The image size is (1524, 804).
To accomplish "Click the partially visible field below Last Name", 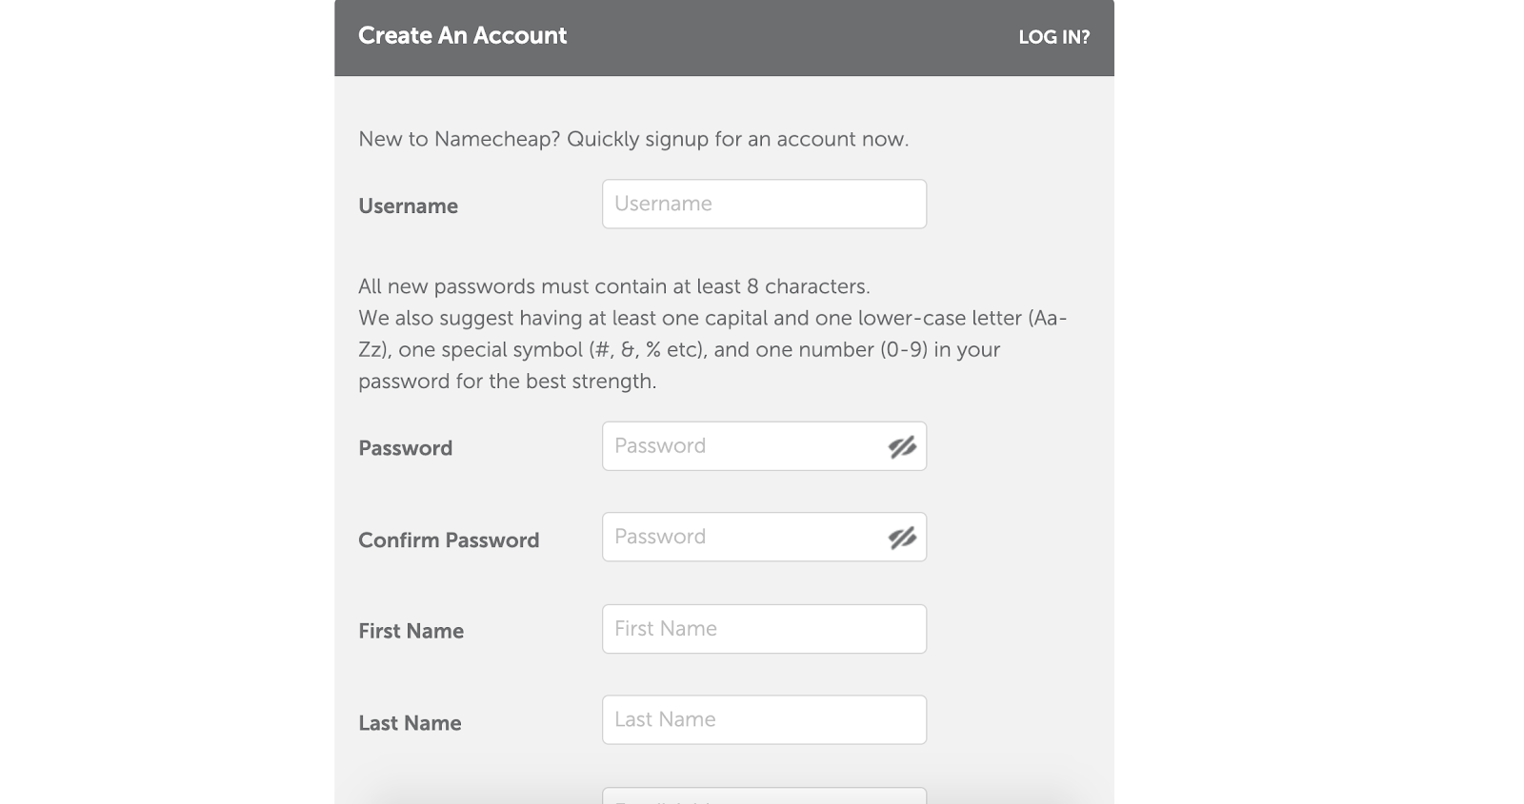I will tap(763, 795).
